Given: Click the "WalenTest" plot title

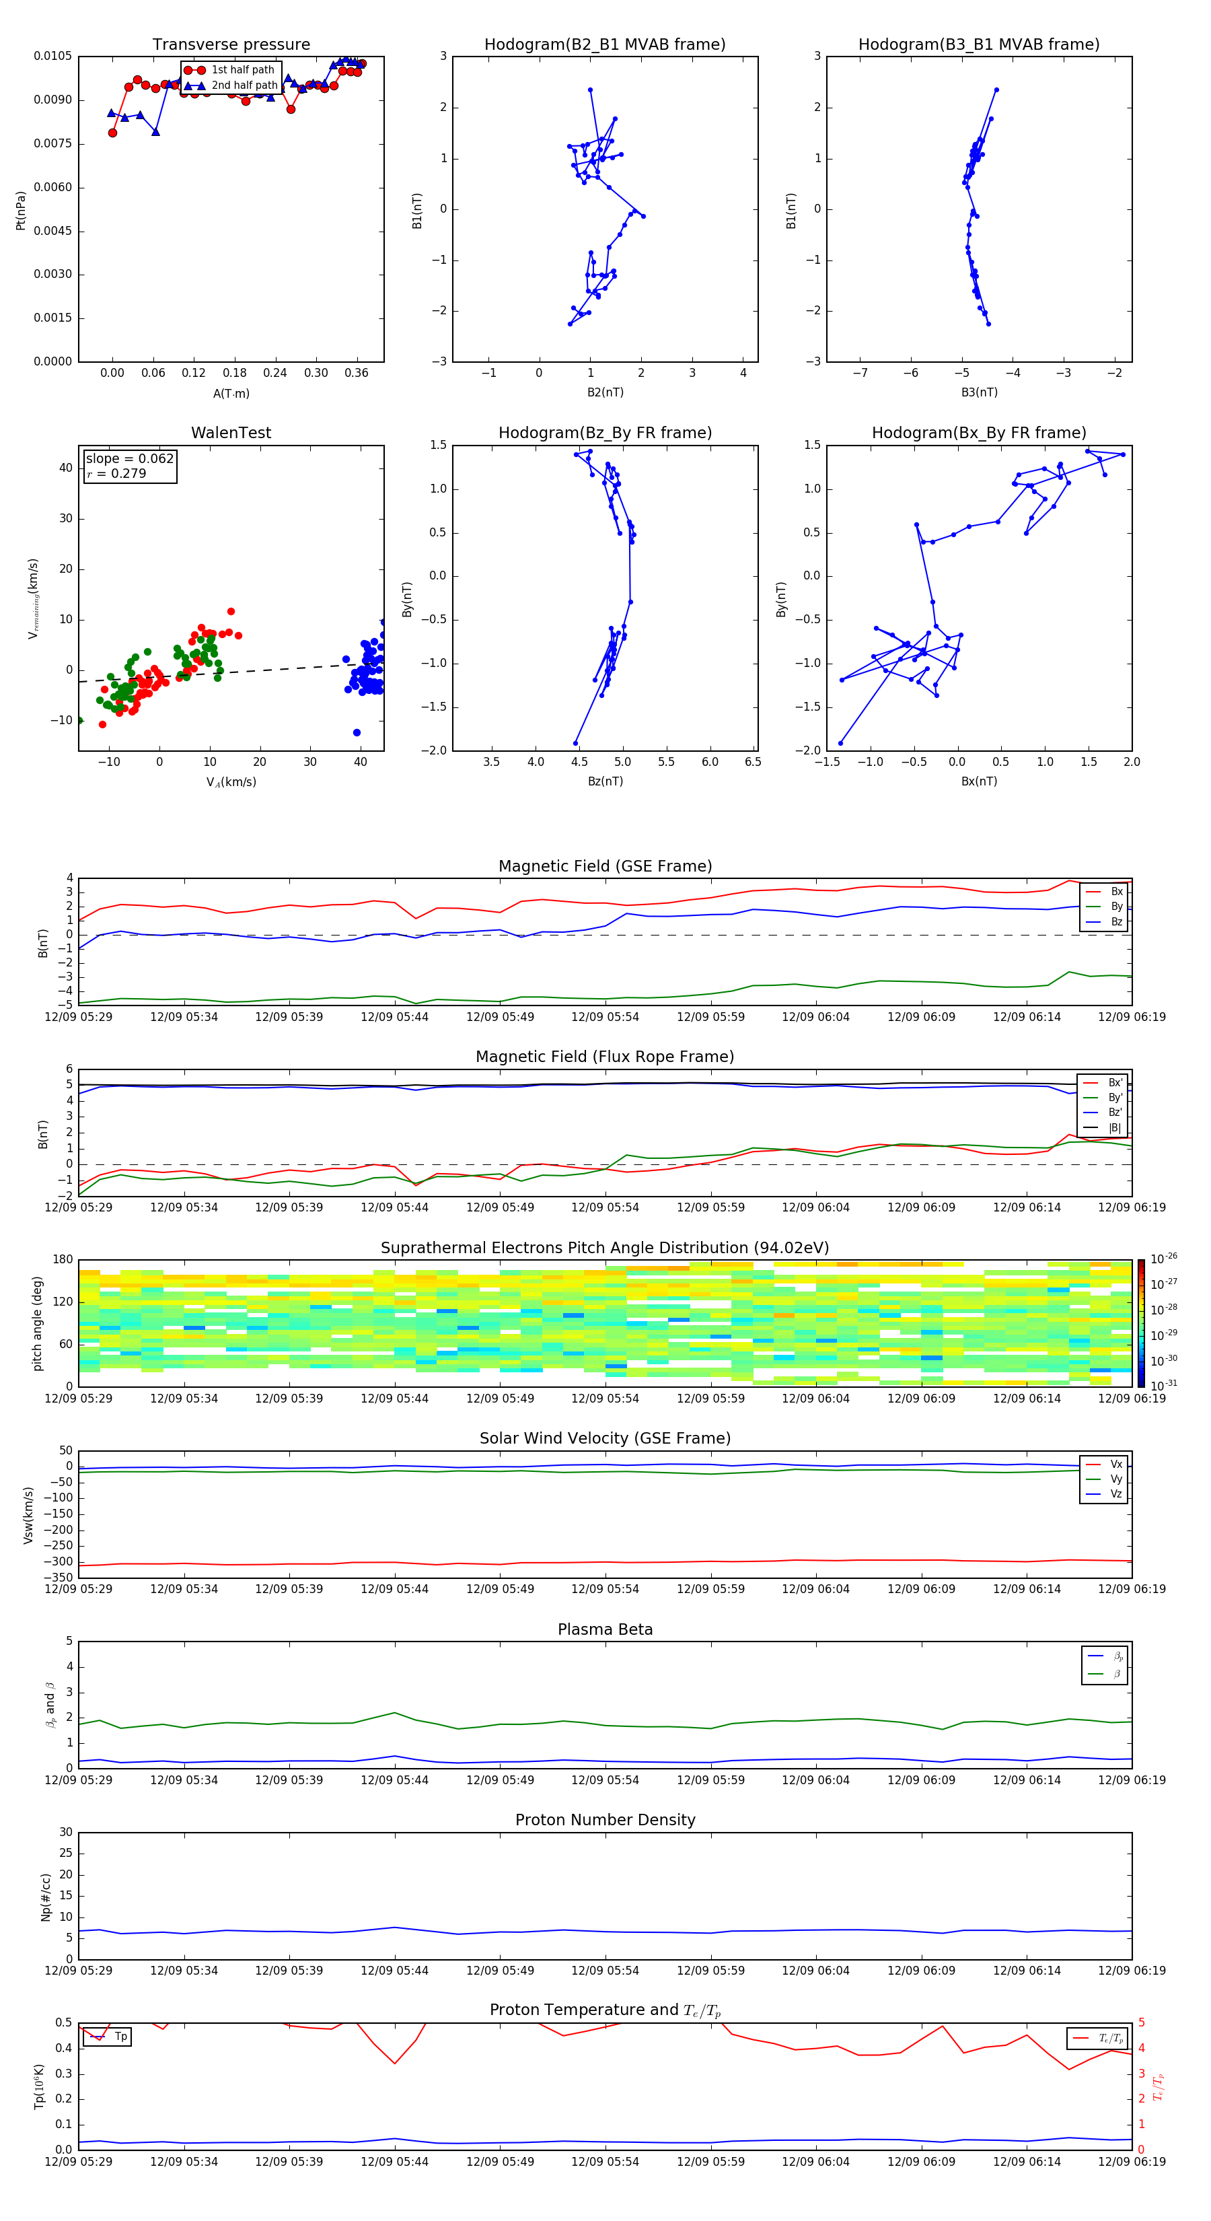Looking at the screenshot, I should [231, 433].
